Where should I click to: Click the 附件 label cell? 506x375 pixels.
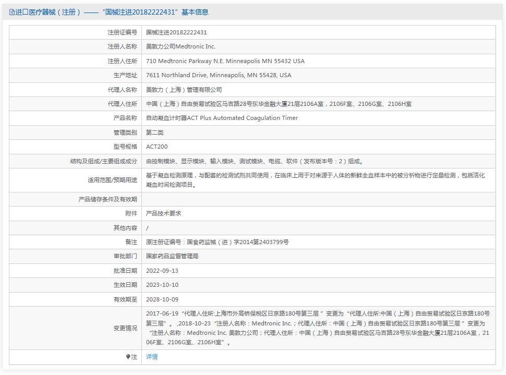75,214
